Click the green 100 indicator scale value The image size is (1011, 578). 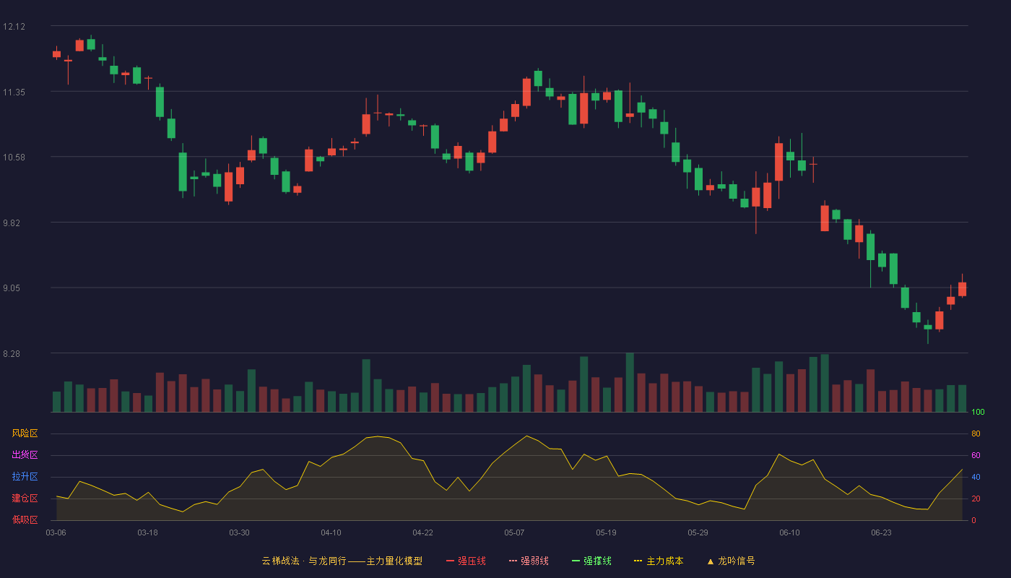click(978, 413)
